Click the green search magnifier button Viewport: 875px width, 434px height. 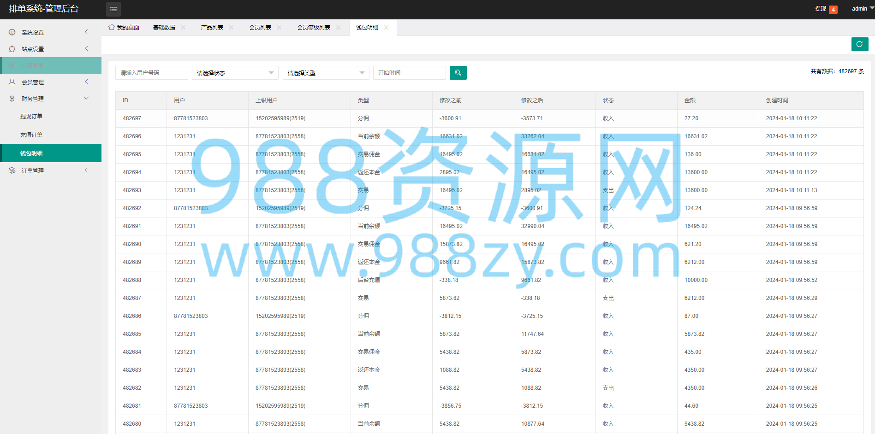(x=458, y=73)
